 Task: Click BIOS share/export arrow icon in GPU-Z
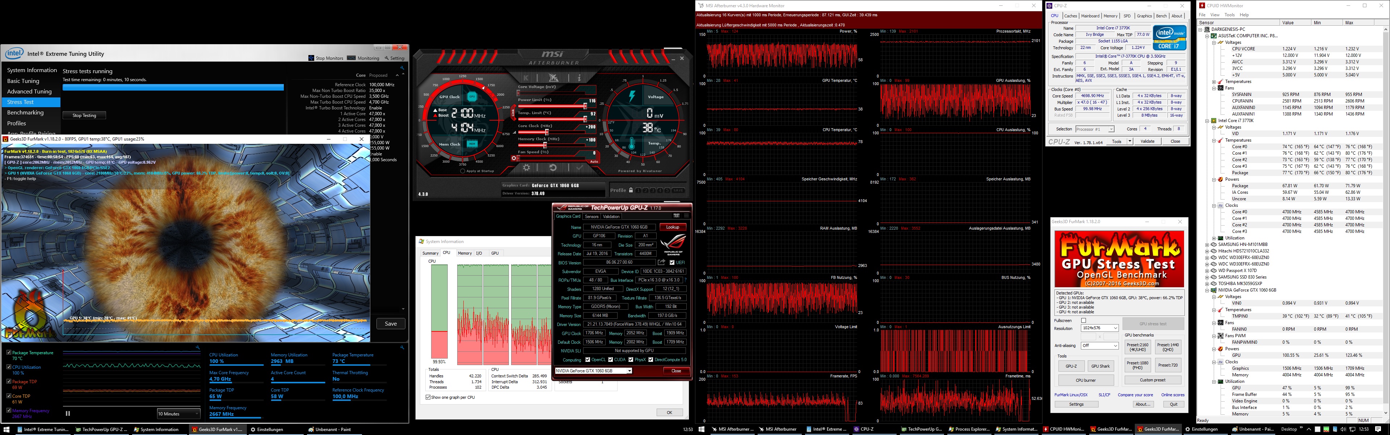click(x=662, y=262)
